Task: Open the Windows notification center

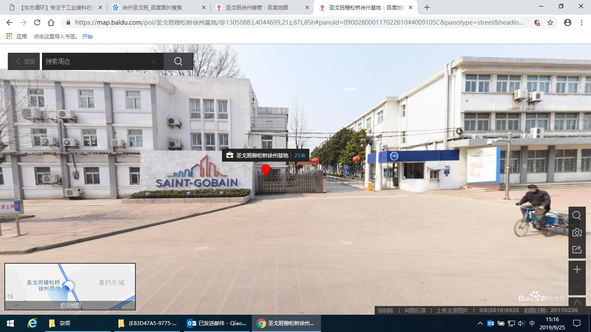Action: click(577, 323)
